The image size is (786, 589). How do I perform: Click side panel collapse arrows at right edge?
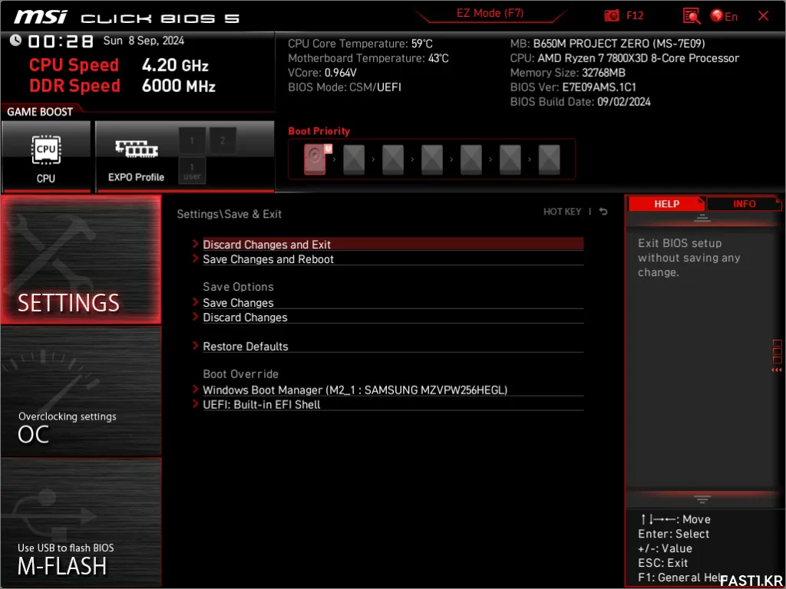pos(777,370)
